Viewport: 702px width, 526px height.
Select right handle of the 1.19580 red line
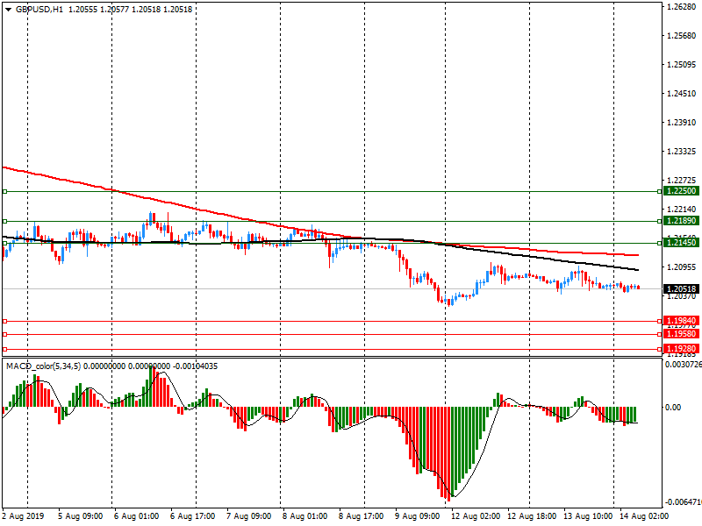[660, 335]
